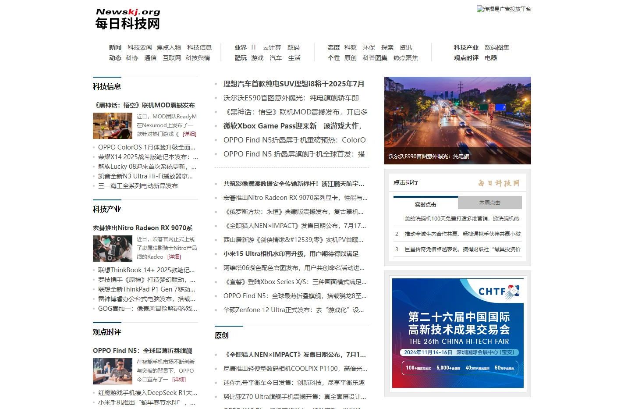Open 西山居新游《剑侠情缘》article
The image size is (624, 409).
(x=294, y=240)
